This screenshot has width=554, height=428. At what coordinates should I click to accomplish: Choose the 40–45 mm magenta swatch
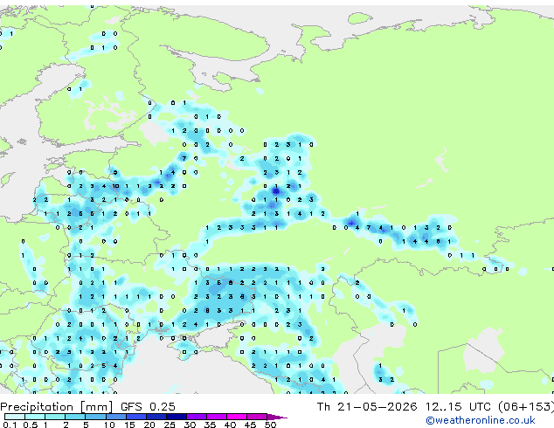(237, 417)
